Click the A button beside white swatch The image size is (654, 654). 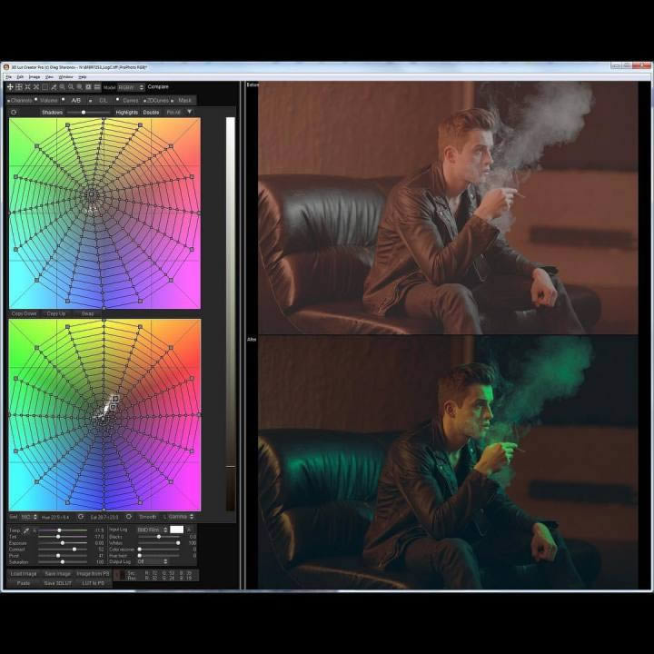coord(189,530)
